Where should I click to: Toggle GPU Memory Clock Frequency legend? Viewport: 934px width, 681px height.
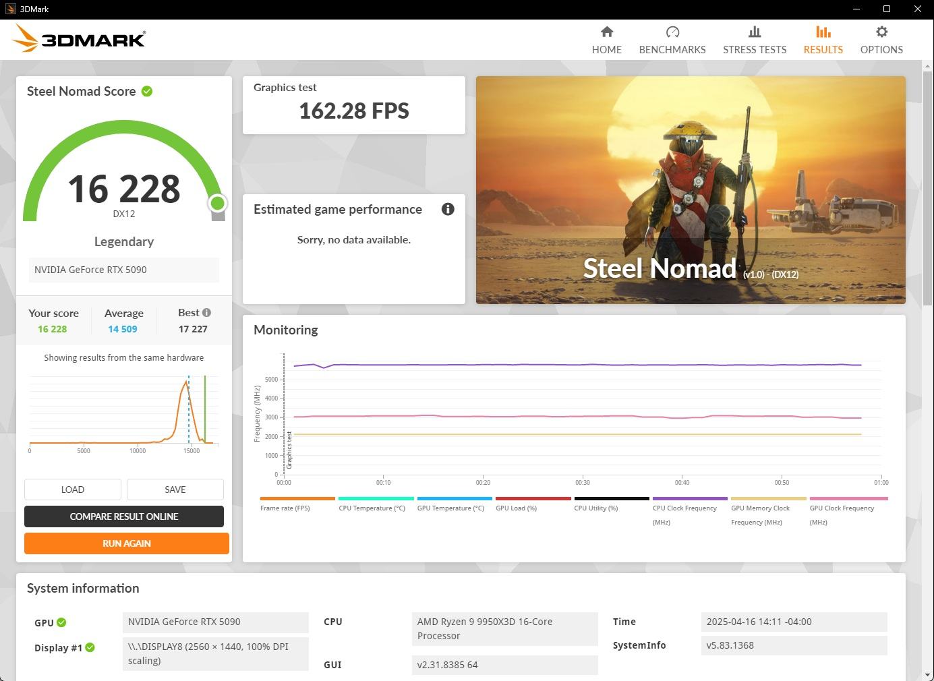pos(769,512)
